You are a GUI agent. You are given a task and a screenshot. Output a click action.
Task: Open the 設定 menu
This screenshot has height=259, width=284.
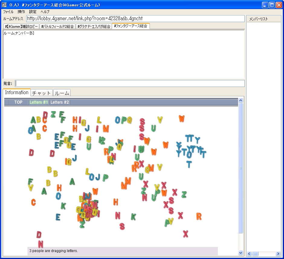pos(33,12)
